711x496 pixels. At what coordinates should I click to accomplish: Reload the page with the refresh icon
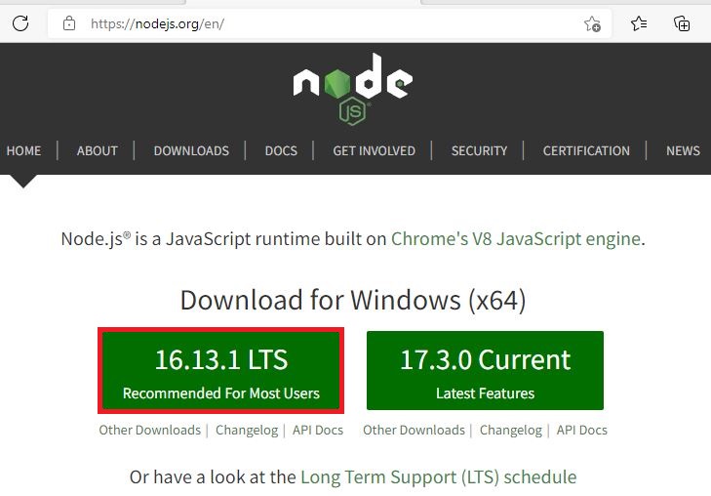20,23
